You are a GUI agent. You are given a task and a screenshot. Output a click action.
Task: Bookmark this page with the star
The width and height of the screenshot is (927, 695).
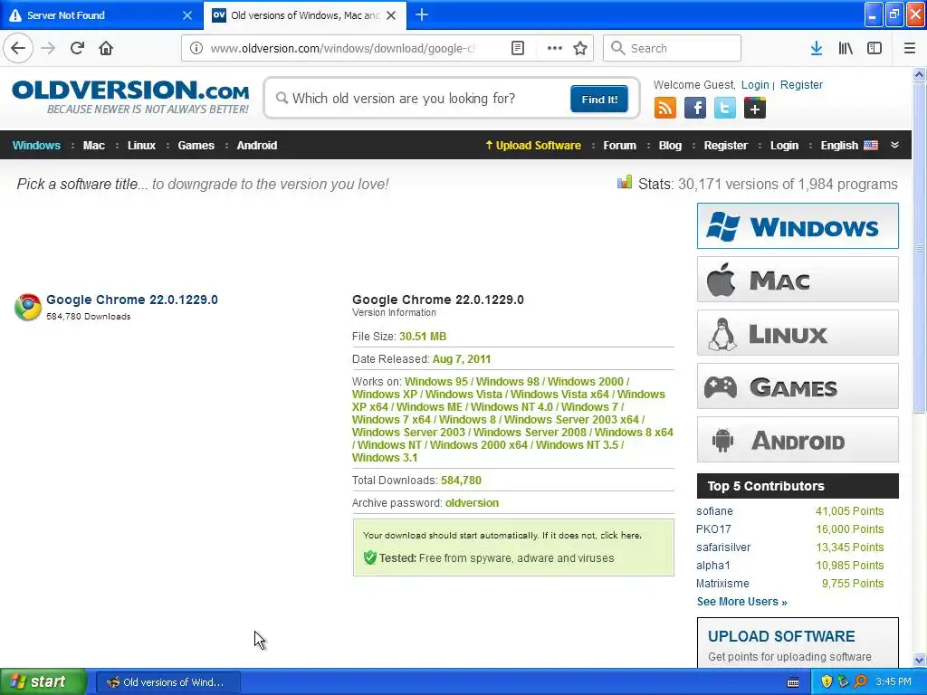point(580,48)
